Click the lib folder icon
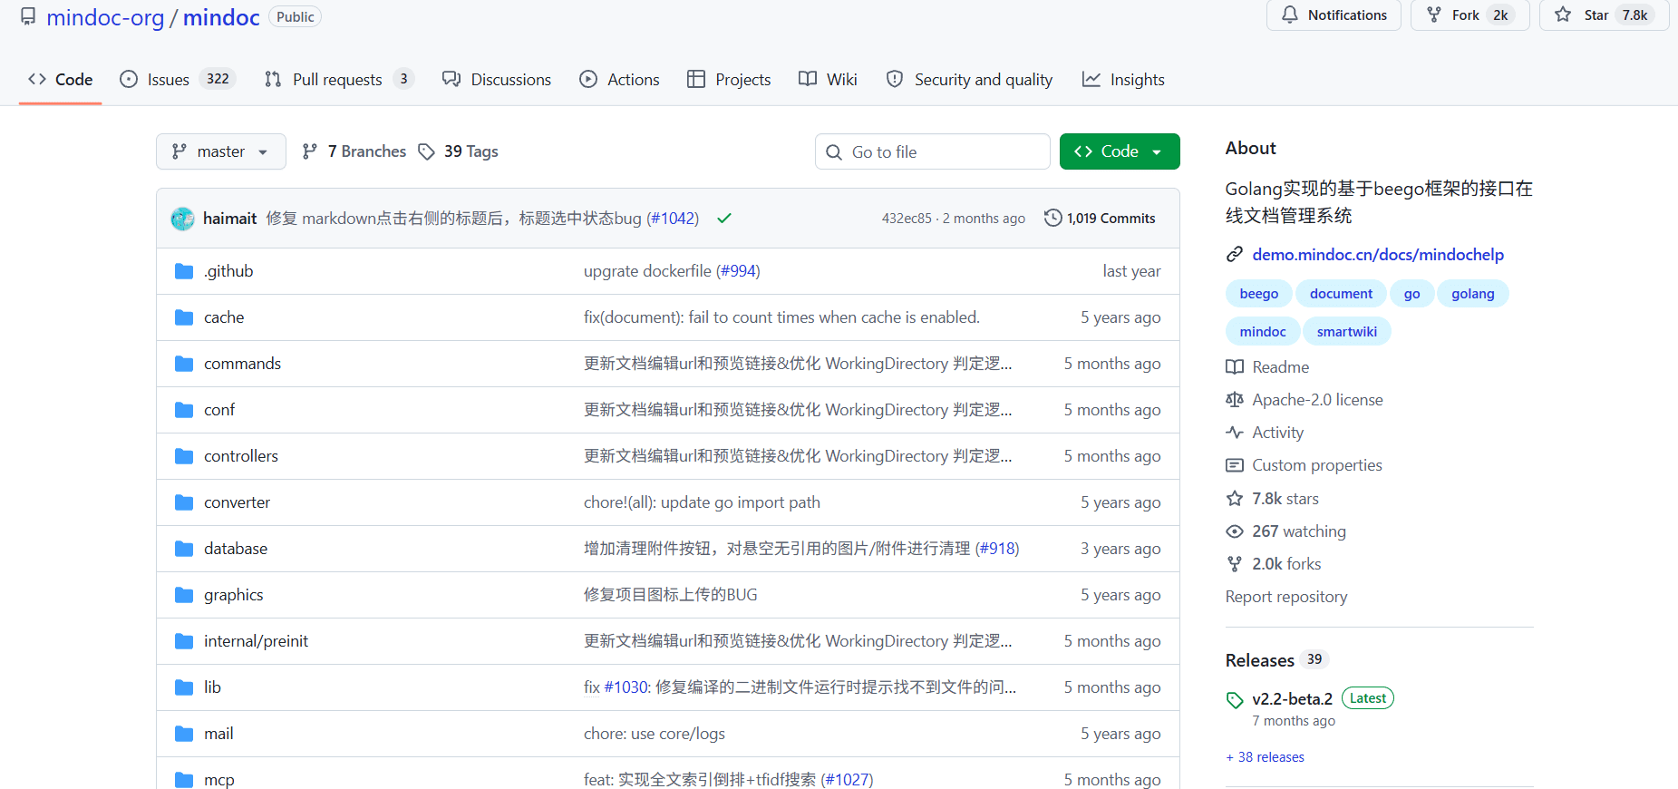The height and width of the screenshot is (789, 1678). (x=184, y=687)
